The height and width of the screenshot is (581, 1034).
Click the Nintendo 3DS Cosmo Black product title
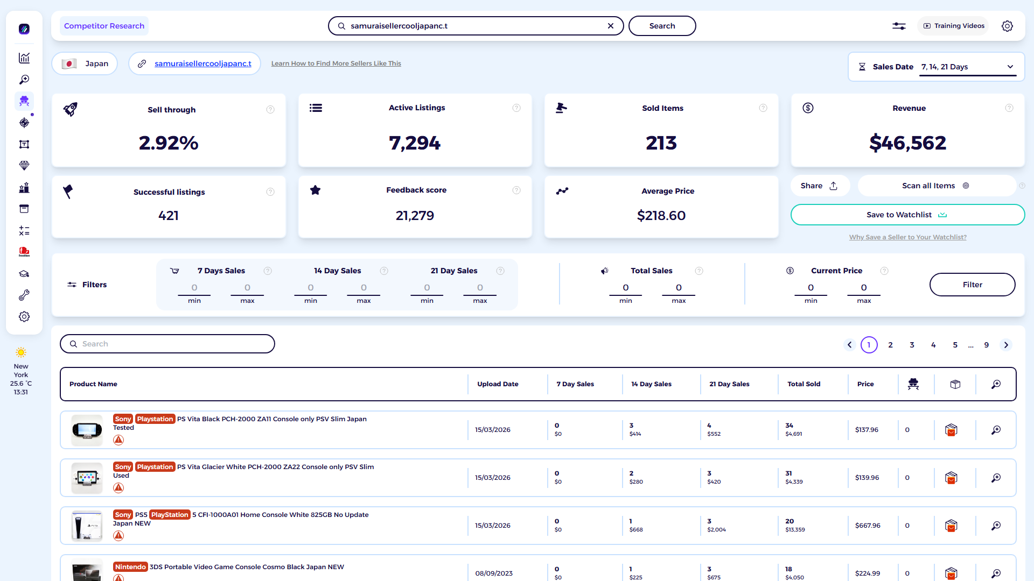[x=228, y=567]
